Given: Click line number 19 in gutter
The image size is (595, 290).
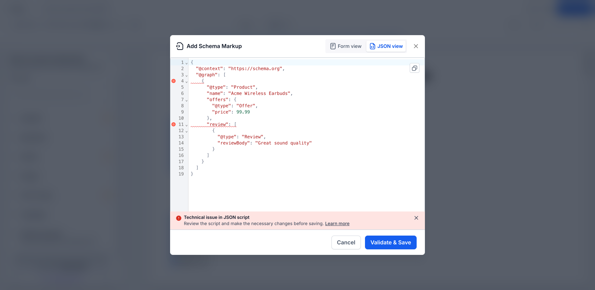Looking at the screenshot, I should pos(181,174).
